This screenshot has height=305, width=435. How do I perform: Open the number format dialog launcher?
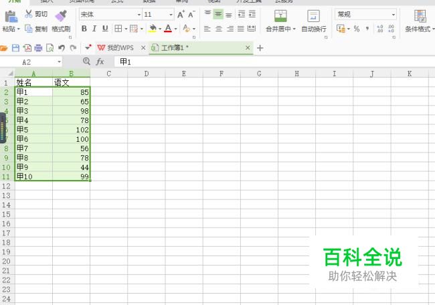(394, 37)
